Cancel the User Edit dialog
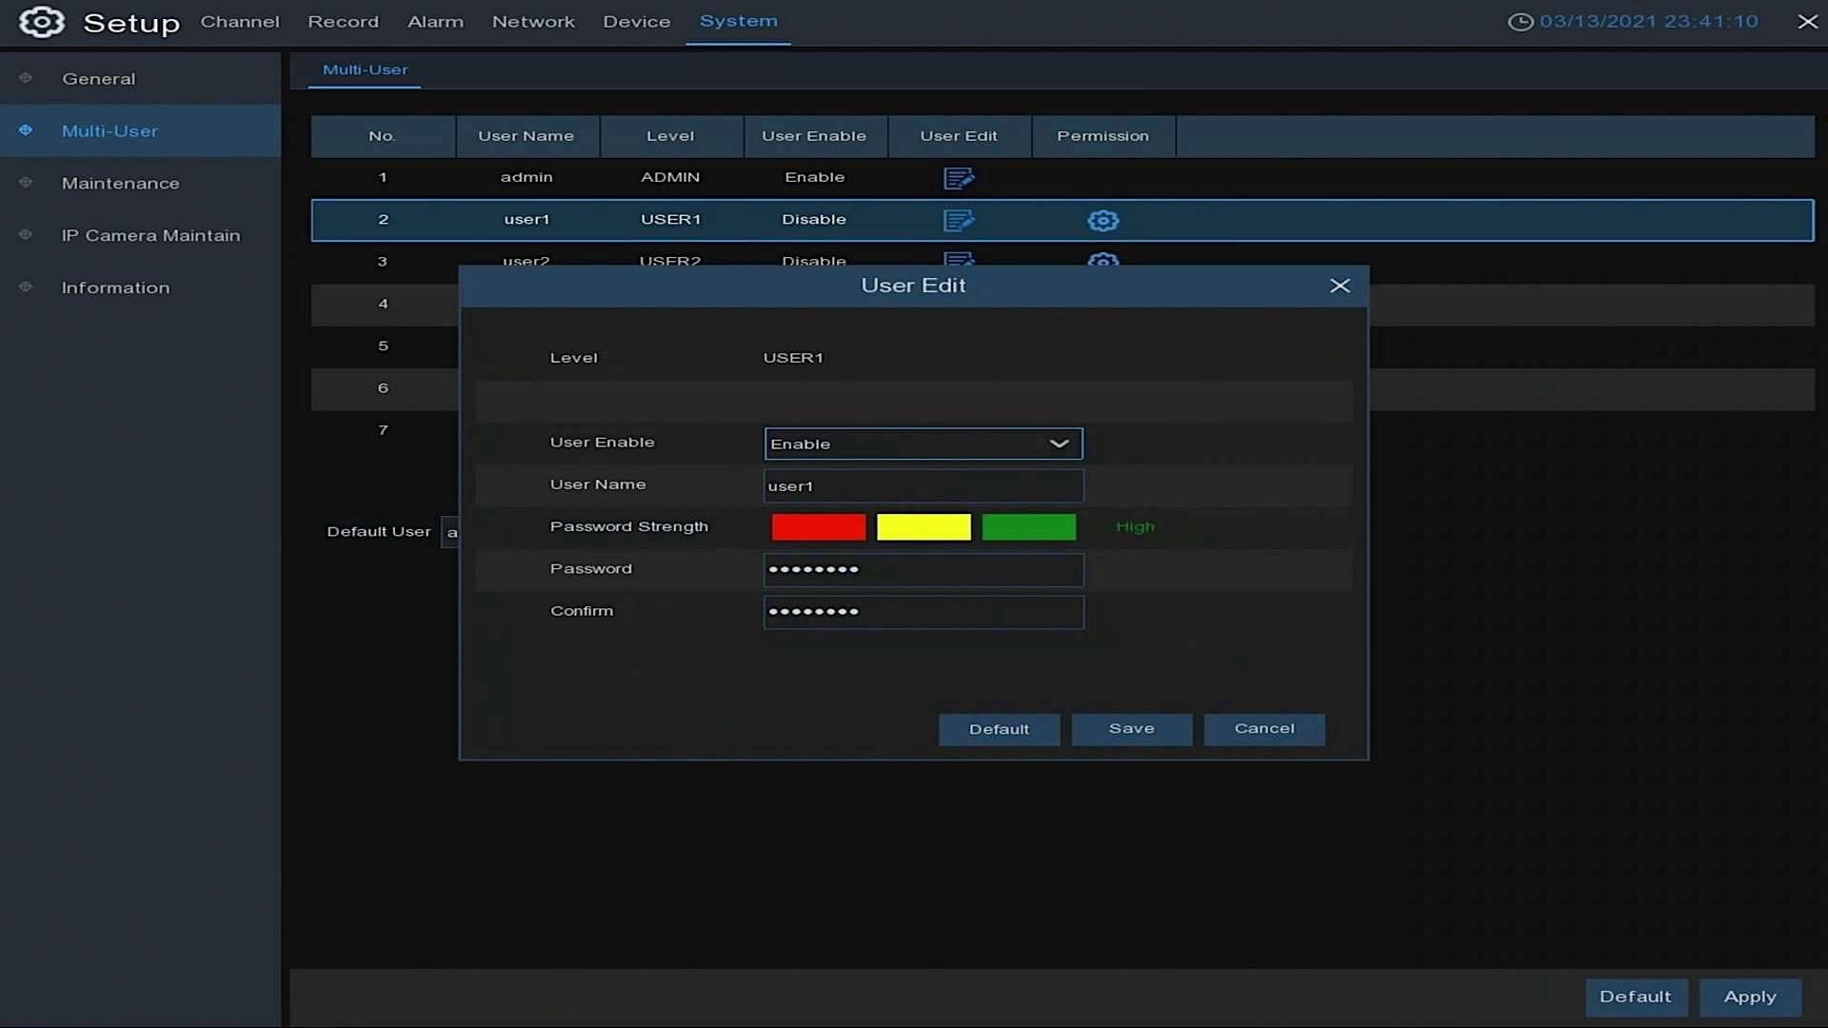The image size is (1828, 1028). tap(1263, 729)
